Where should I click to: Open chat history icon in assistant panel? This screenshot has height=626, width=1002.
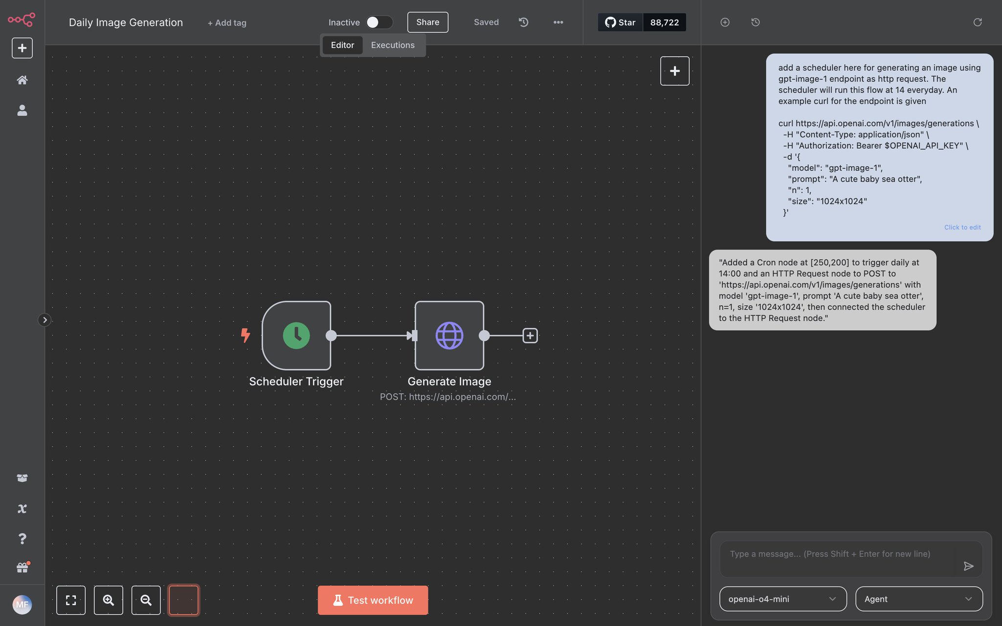point(755,22)
